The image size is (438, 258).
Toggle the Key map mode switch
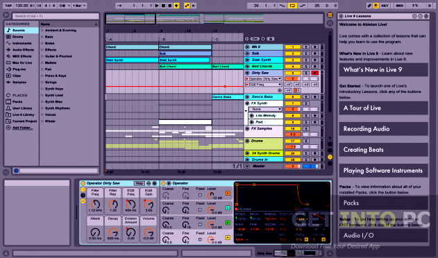pyautogui.click(x=385, y=6)
